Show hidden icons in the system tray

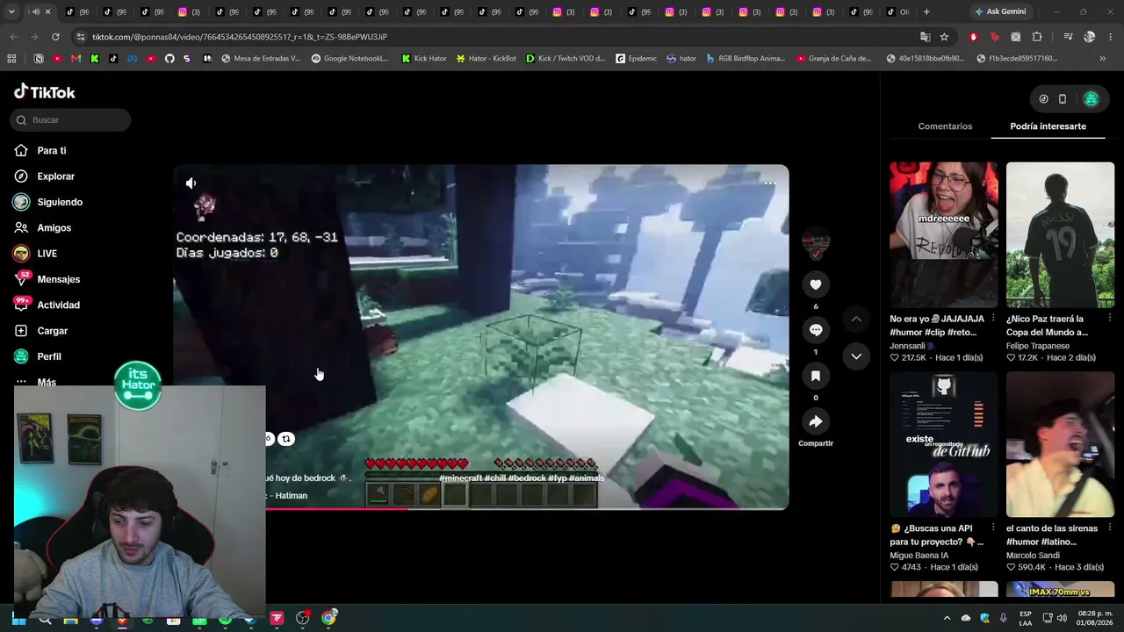947,618
